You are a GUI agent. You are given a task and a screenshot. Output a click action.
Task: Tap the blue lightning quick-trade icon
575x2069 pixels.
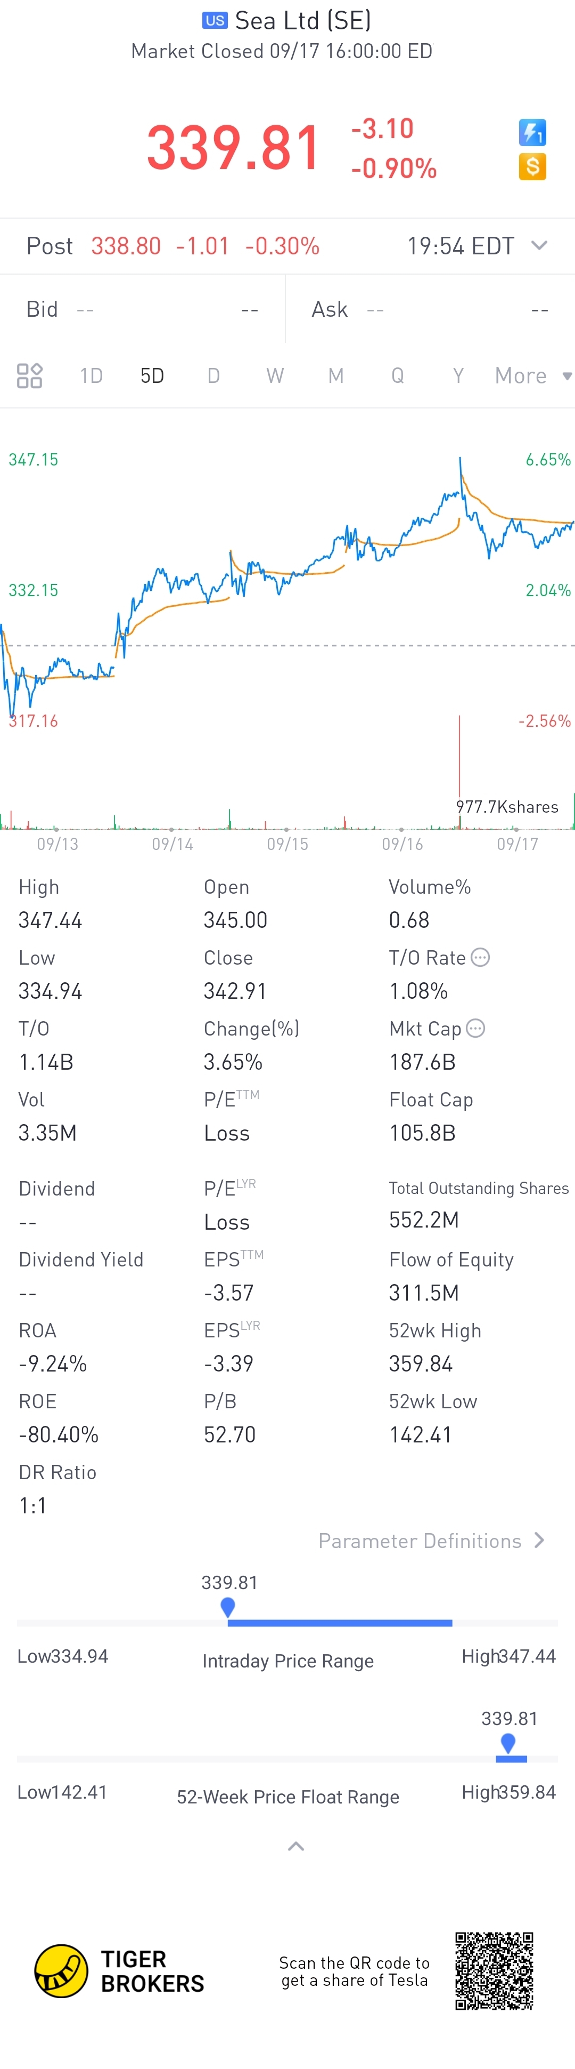[x=532, y=132]
